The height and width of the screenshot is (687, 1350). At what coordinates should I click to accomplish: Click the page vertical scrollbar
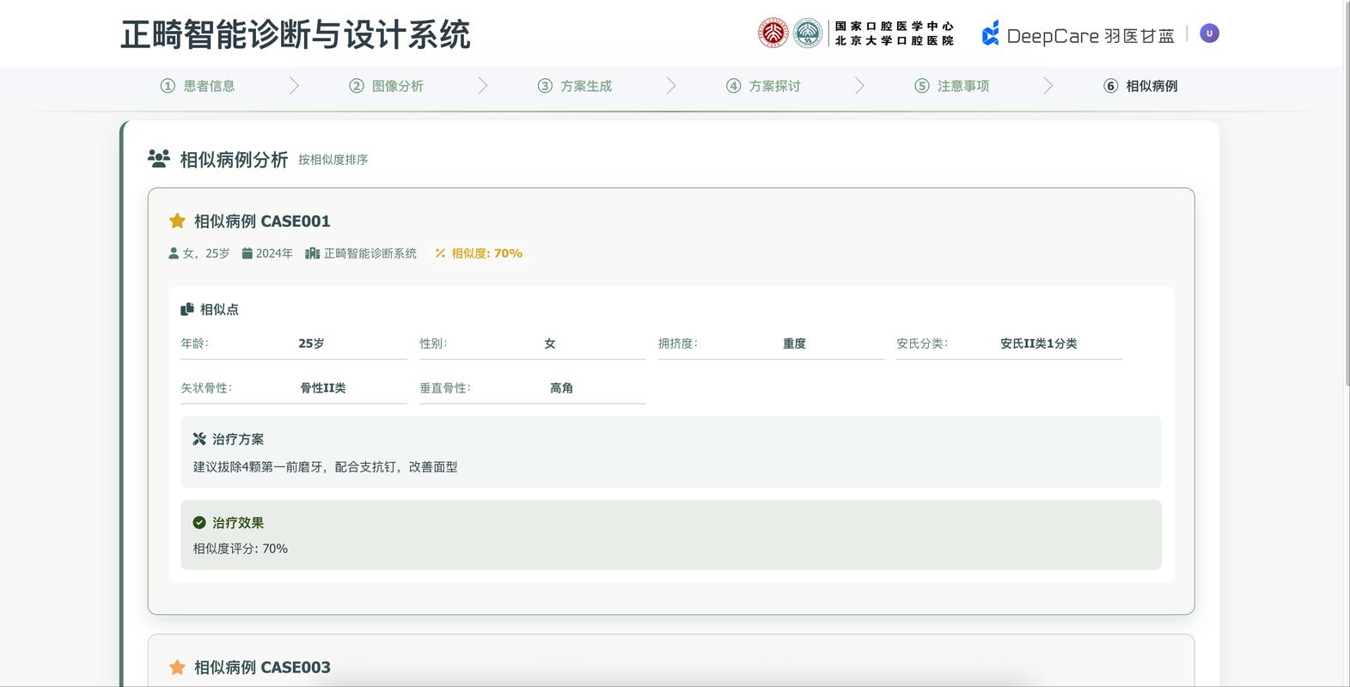1347,193
